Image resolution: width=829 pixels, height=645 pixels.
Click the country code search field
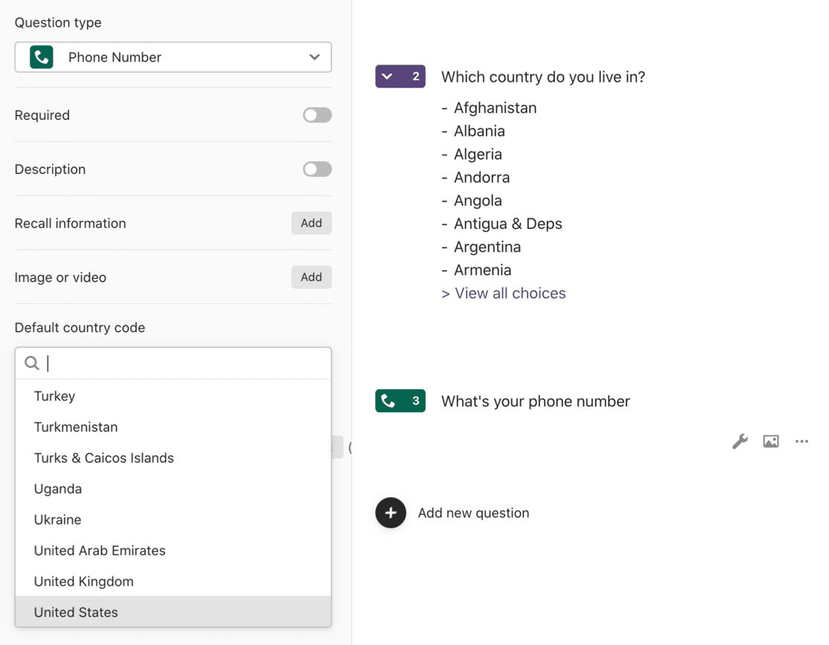(x=186, y=363)
